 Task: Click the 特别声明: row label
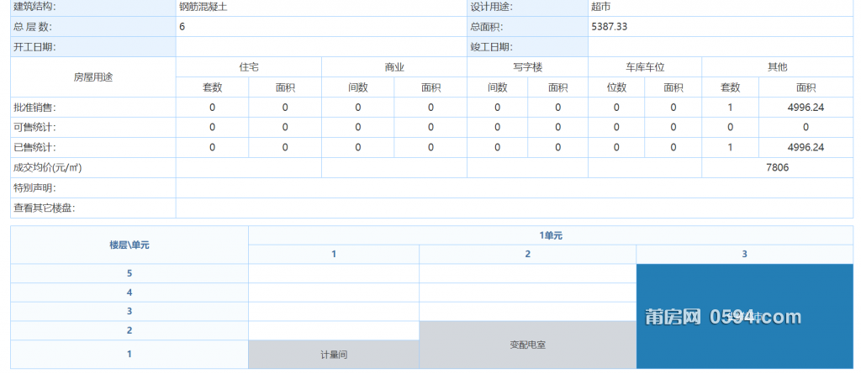35,188
